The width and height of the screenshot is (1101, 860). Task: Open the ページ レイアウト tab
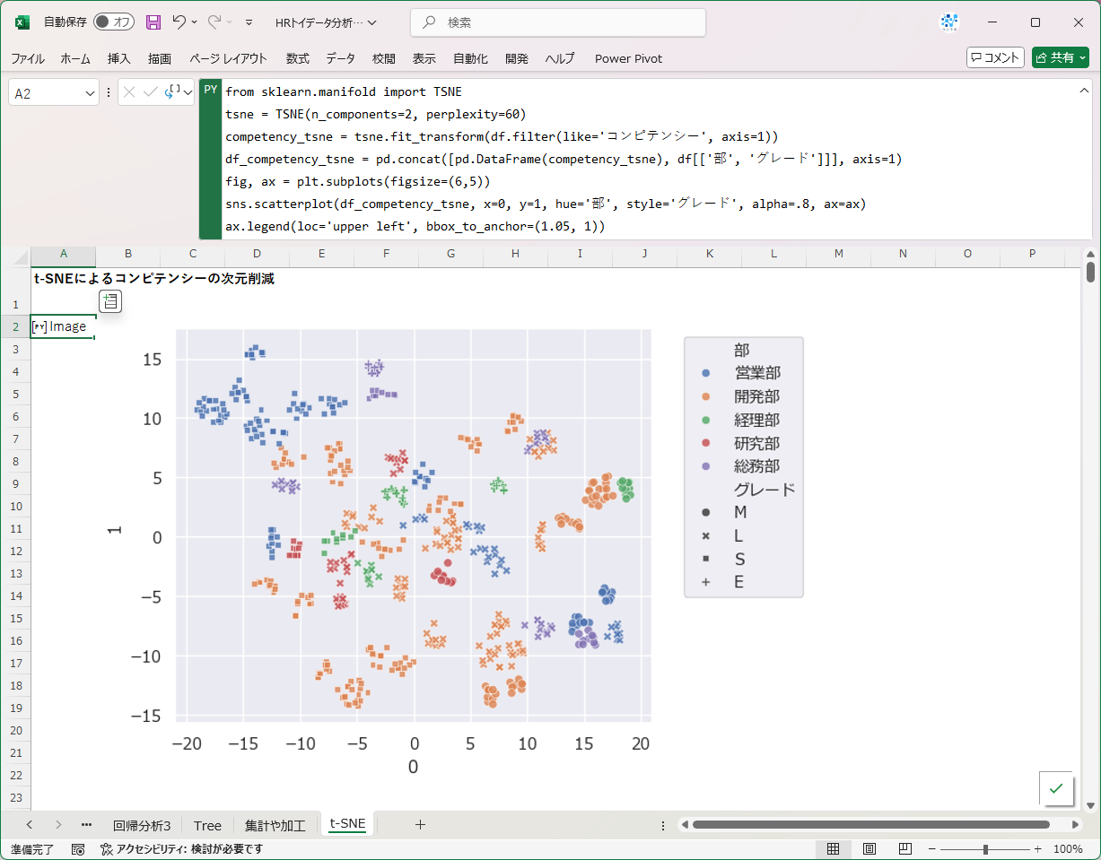click(228, 58)
